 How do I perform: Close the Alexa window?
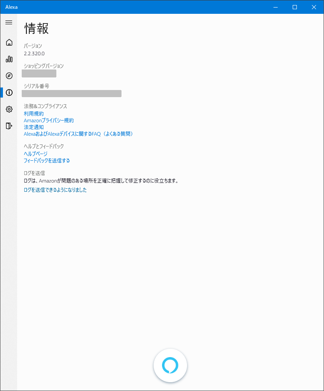(314, 7)
